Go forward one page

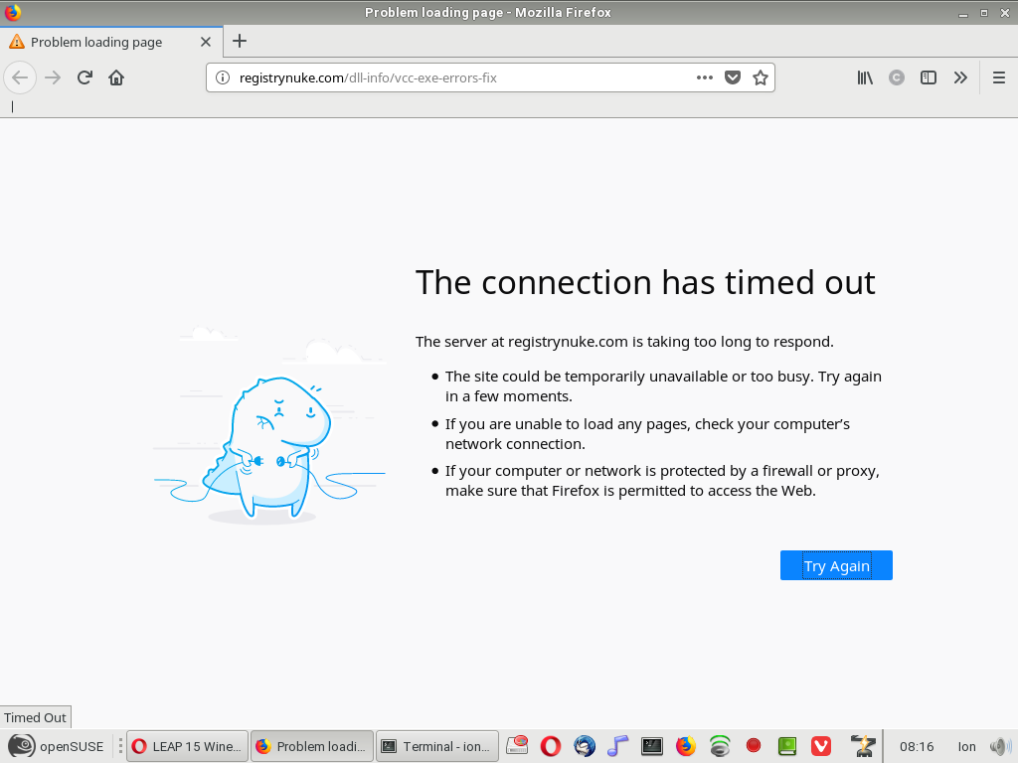point(53,77)
